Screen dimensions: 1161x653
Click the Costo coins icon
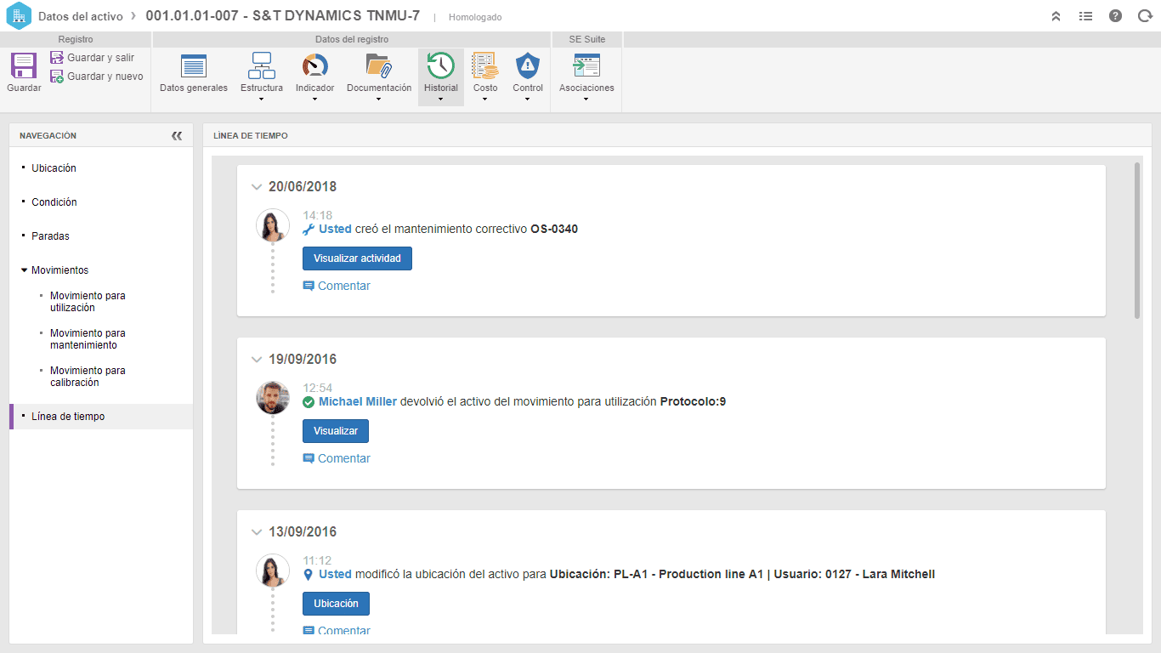point(485,65)
